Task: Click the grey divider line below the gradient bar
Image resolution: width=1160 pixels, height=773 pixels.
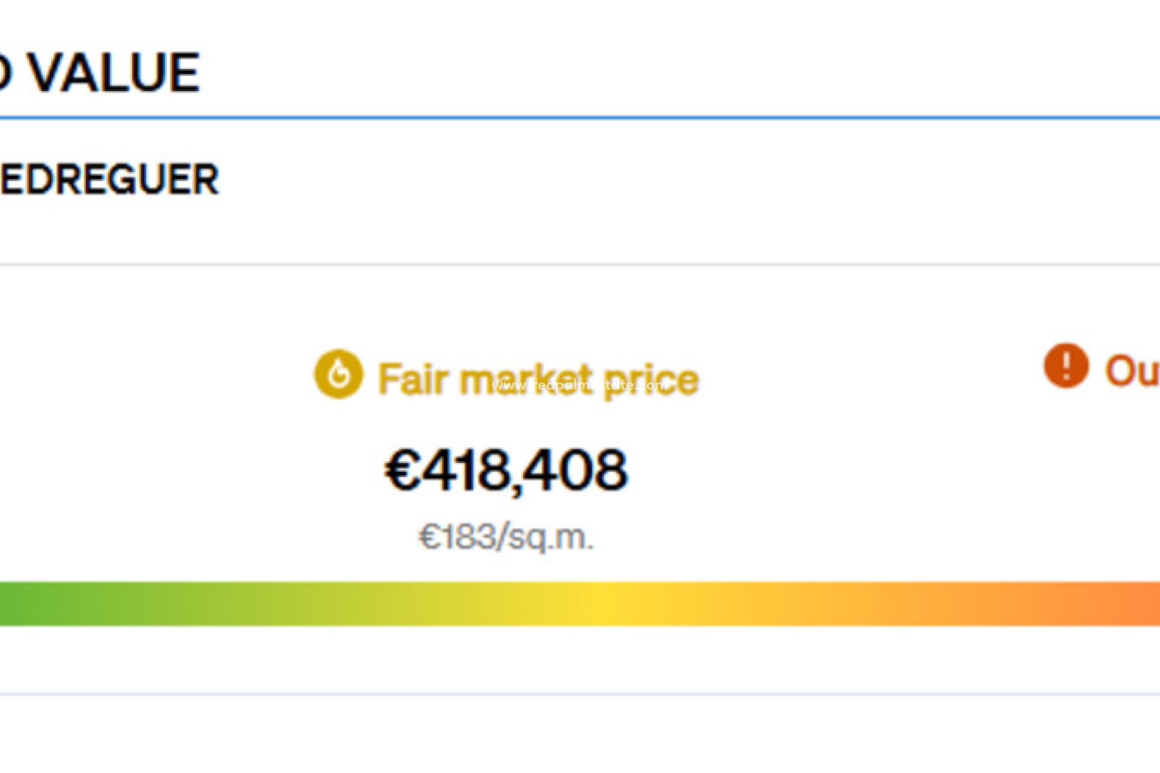Action: 580,694
